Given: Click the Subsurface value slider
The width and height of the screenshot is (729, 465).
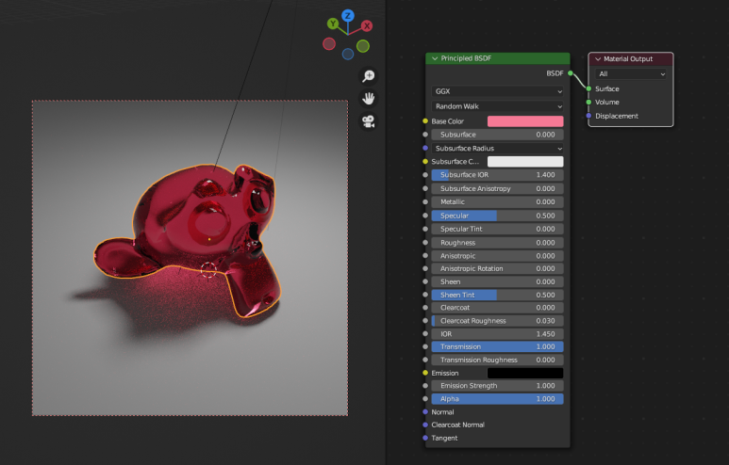Looking at the screenshot, I should pyautogui.click(x=497, y=135).
